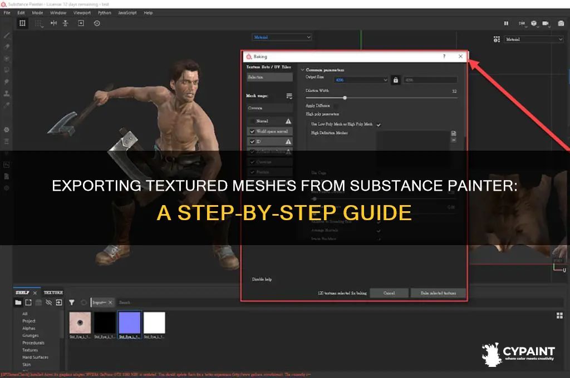Image resolution: width=570 pixels, height=378 pixels.
Task: Select the Projection tool in left toolbar
Action: [x=7, y=58]
